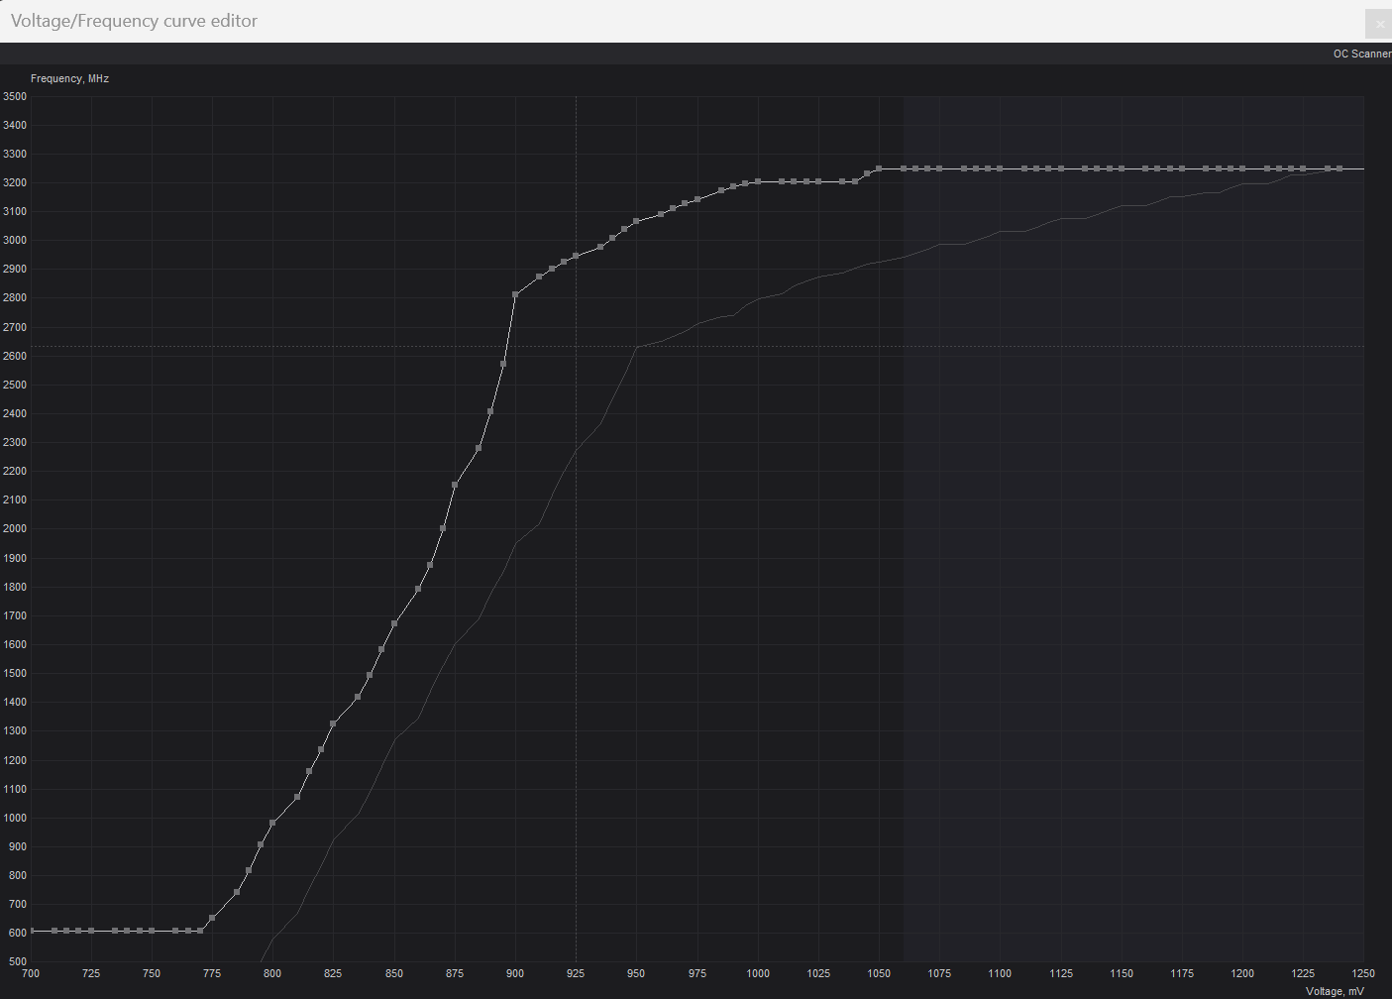Pick the curve point at 950 mV
Image resolution: width=1392 pixels, height=999 pixels.
coord(636,222)
